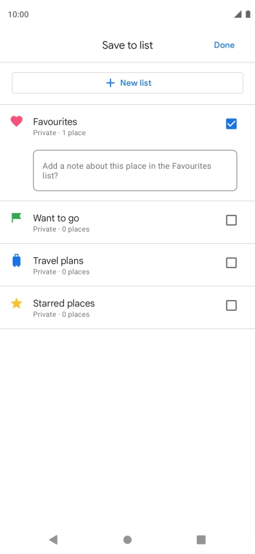Screen dimensions: 255x554
Task: Check the Travel plans checkbox
Action: click(231, 263)
